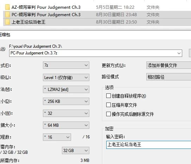Check 操作完成后删除源文件 option
The image size is (191, 164).
point(108,114)
